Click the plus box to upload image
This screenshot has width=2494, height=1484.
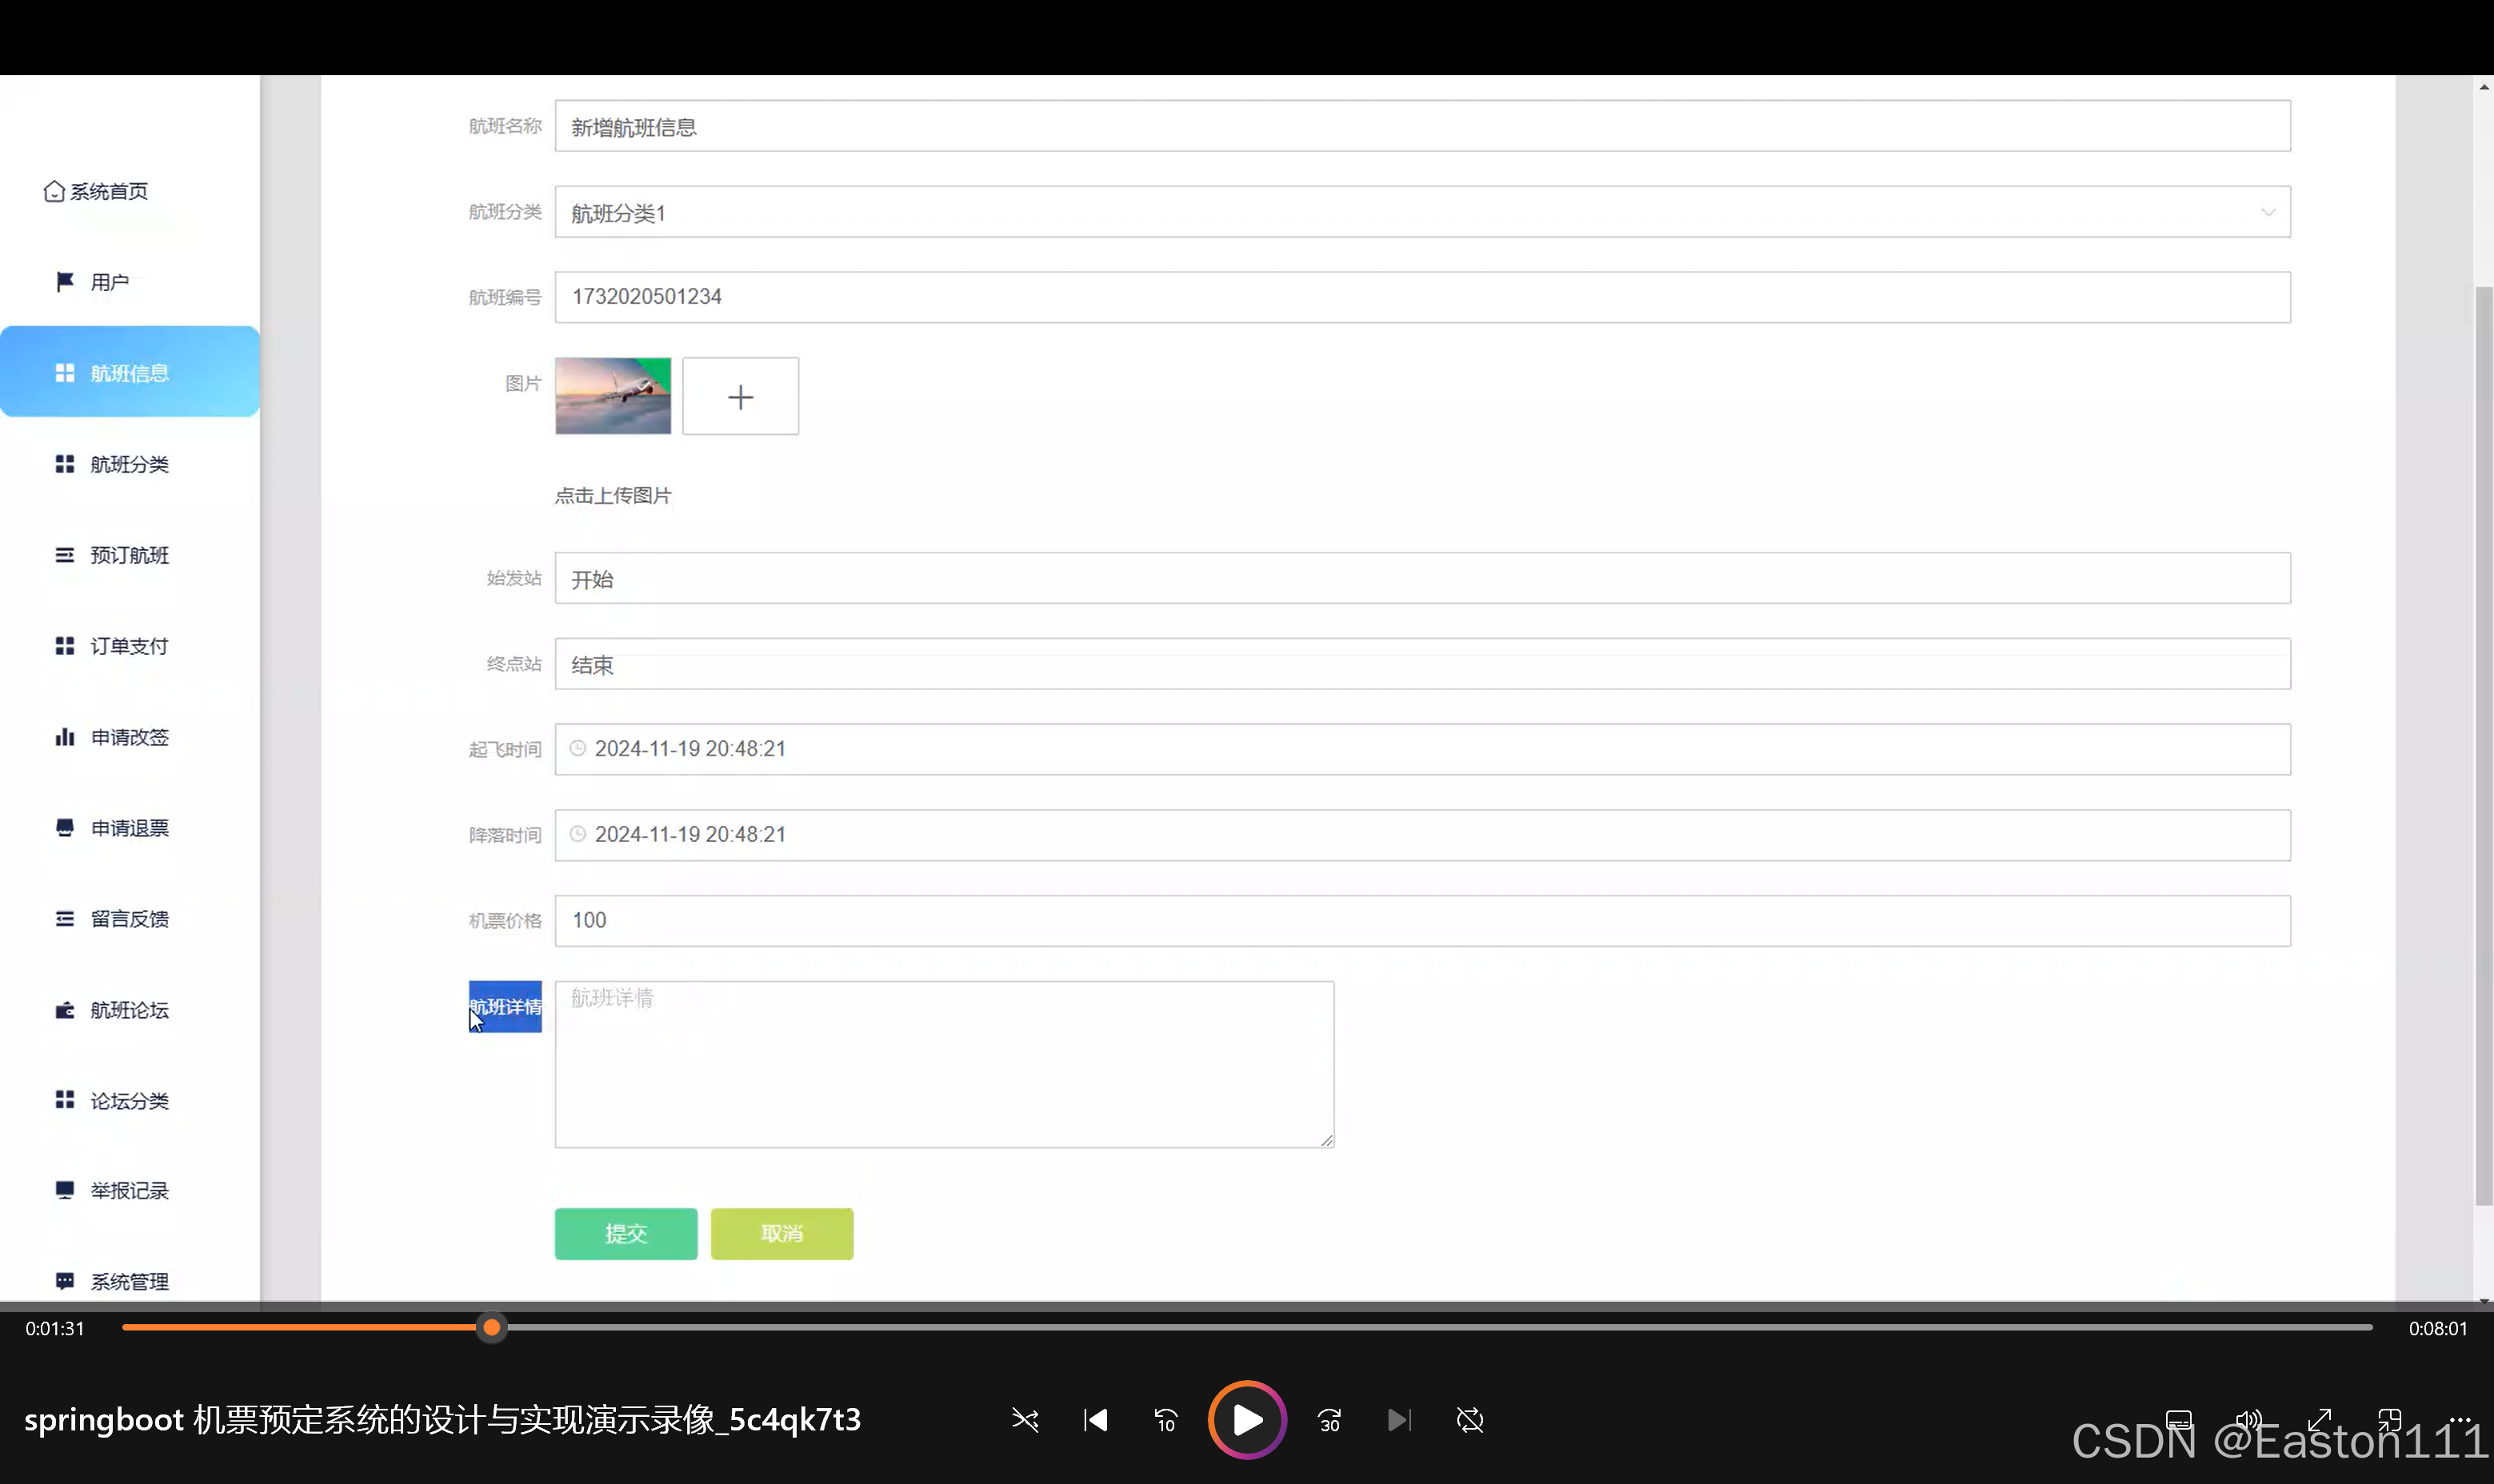pyautogui.click(x=741, y=396)
